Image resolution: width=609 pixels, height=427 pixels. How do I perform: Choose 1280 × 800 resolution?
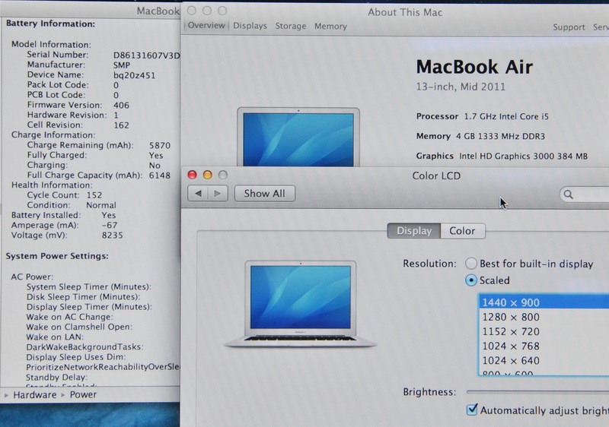click(544, 317)
